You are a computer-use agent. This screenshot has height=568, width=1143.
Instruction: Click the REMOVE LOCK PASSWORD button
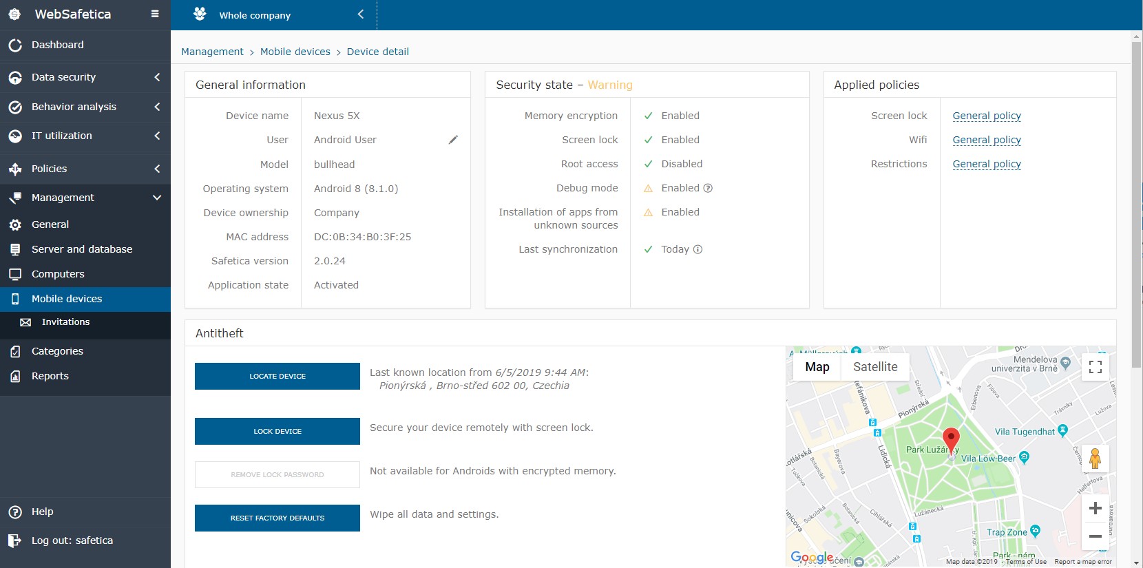(x=277, y=474)
